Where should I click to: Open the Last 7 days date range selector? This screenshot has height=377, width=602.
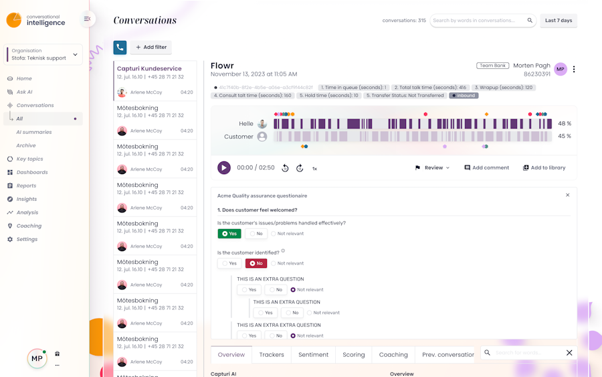click(559, 20)
